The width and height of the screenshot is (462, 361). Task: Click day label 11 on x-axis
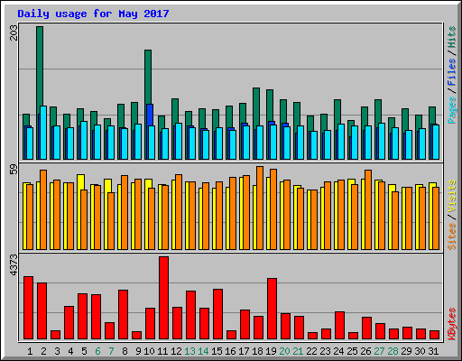[x=162, y=351]
